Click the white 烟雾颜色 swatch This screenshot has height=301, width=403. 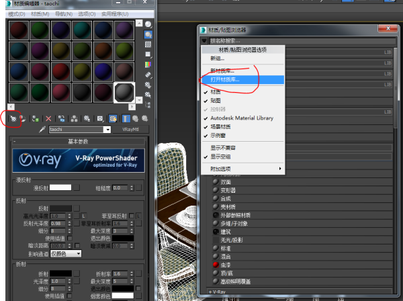(123, 296)
